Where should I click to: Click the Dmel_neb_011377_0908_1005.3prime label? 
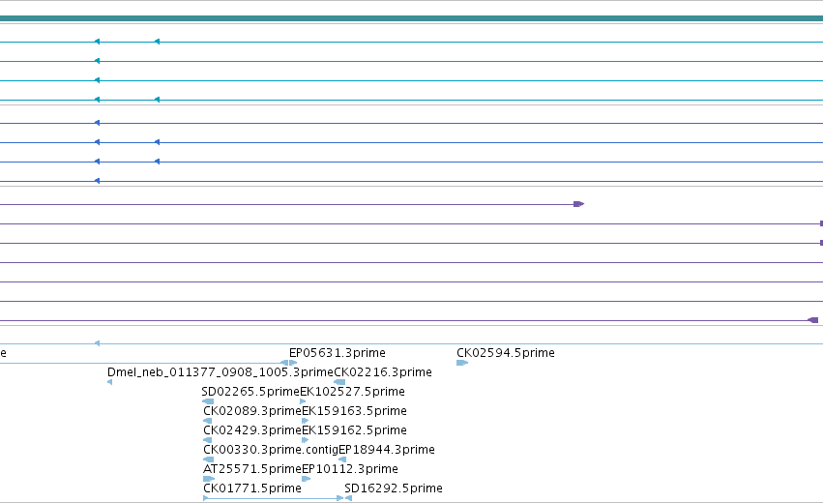coord(220,372)
